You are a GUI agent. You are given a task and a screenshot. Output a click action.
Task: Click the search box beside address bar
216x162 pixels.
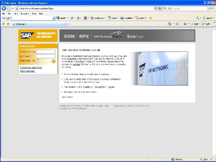[190, 8]
